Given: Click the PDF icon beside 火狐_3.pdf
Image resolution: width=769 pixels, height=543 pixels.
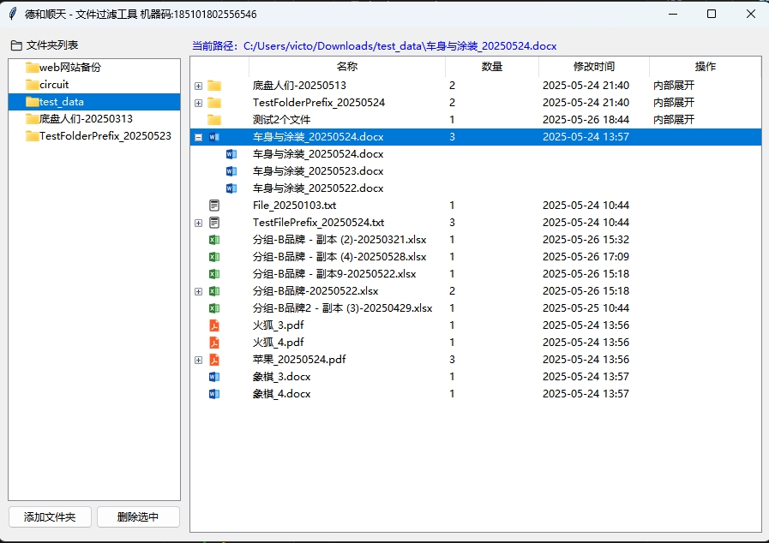Looking at the screenshot, I should pyautogui.click(x=214, y=325).
